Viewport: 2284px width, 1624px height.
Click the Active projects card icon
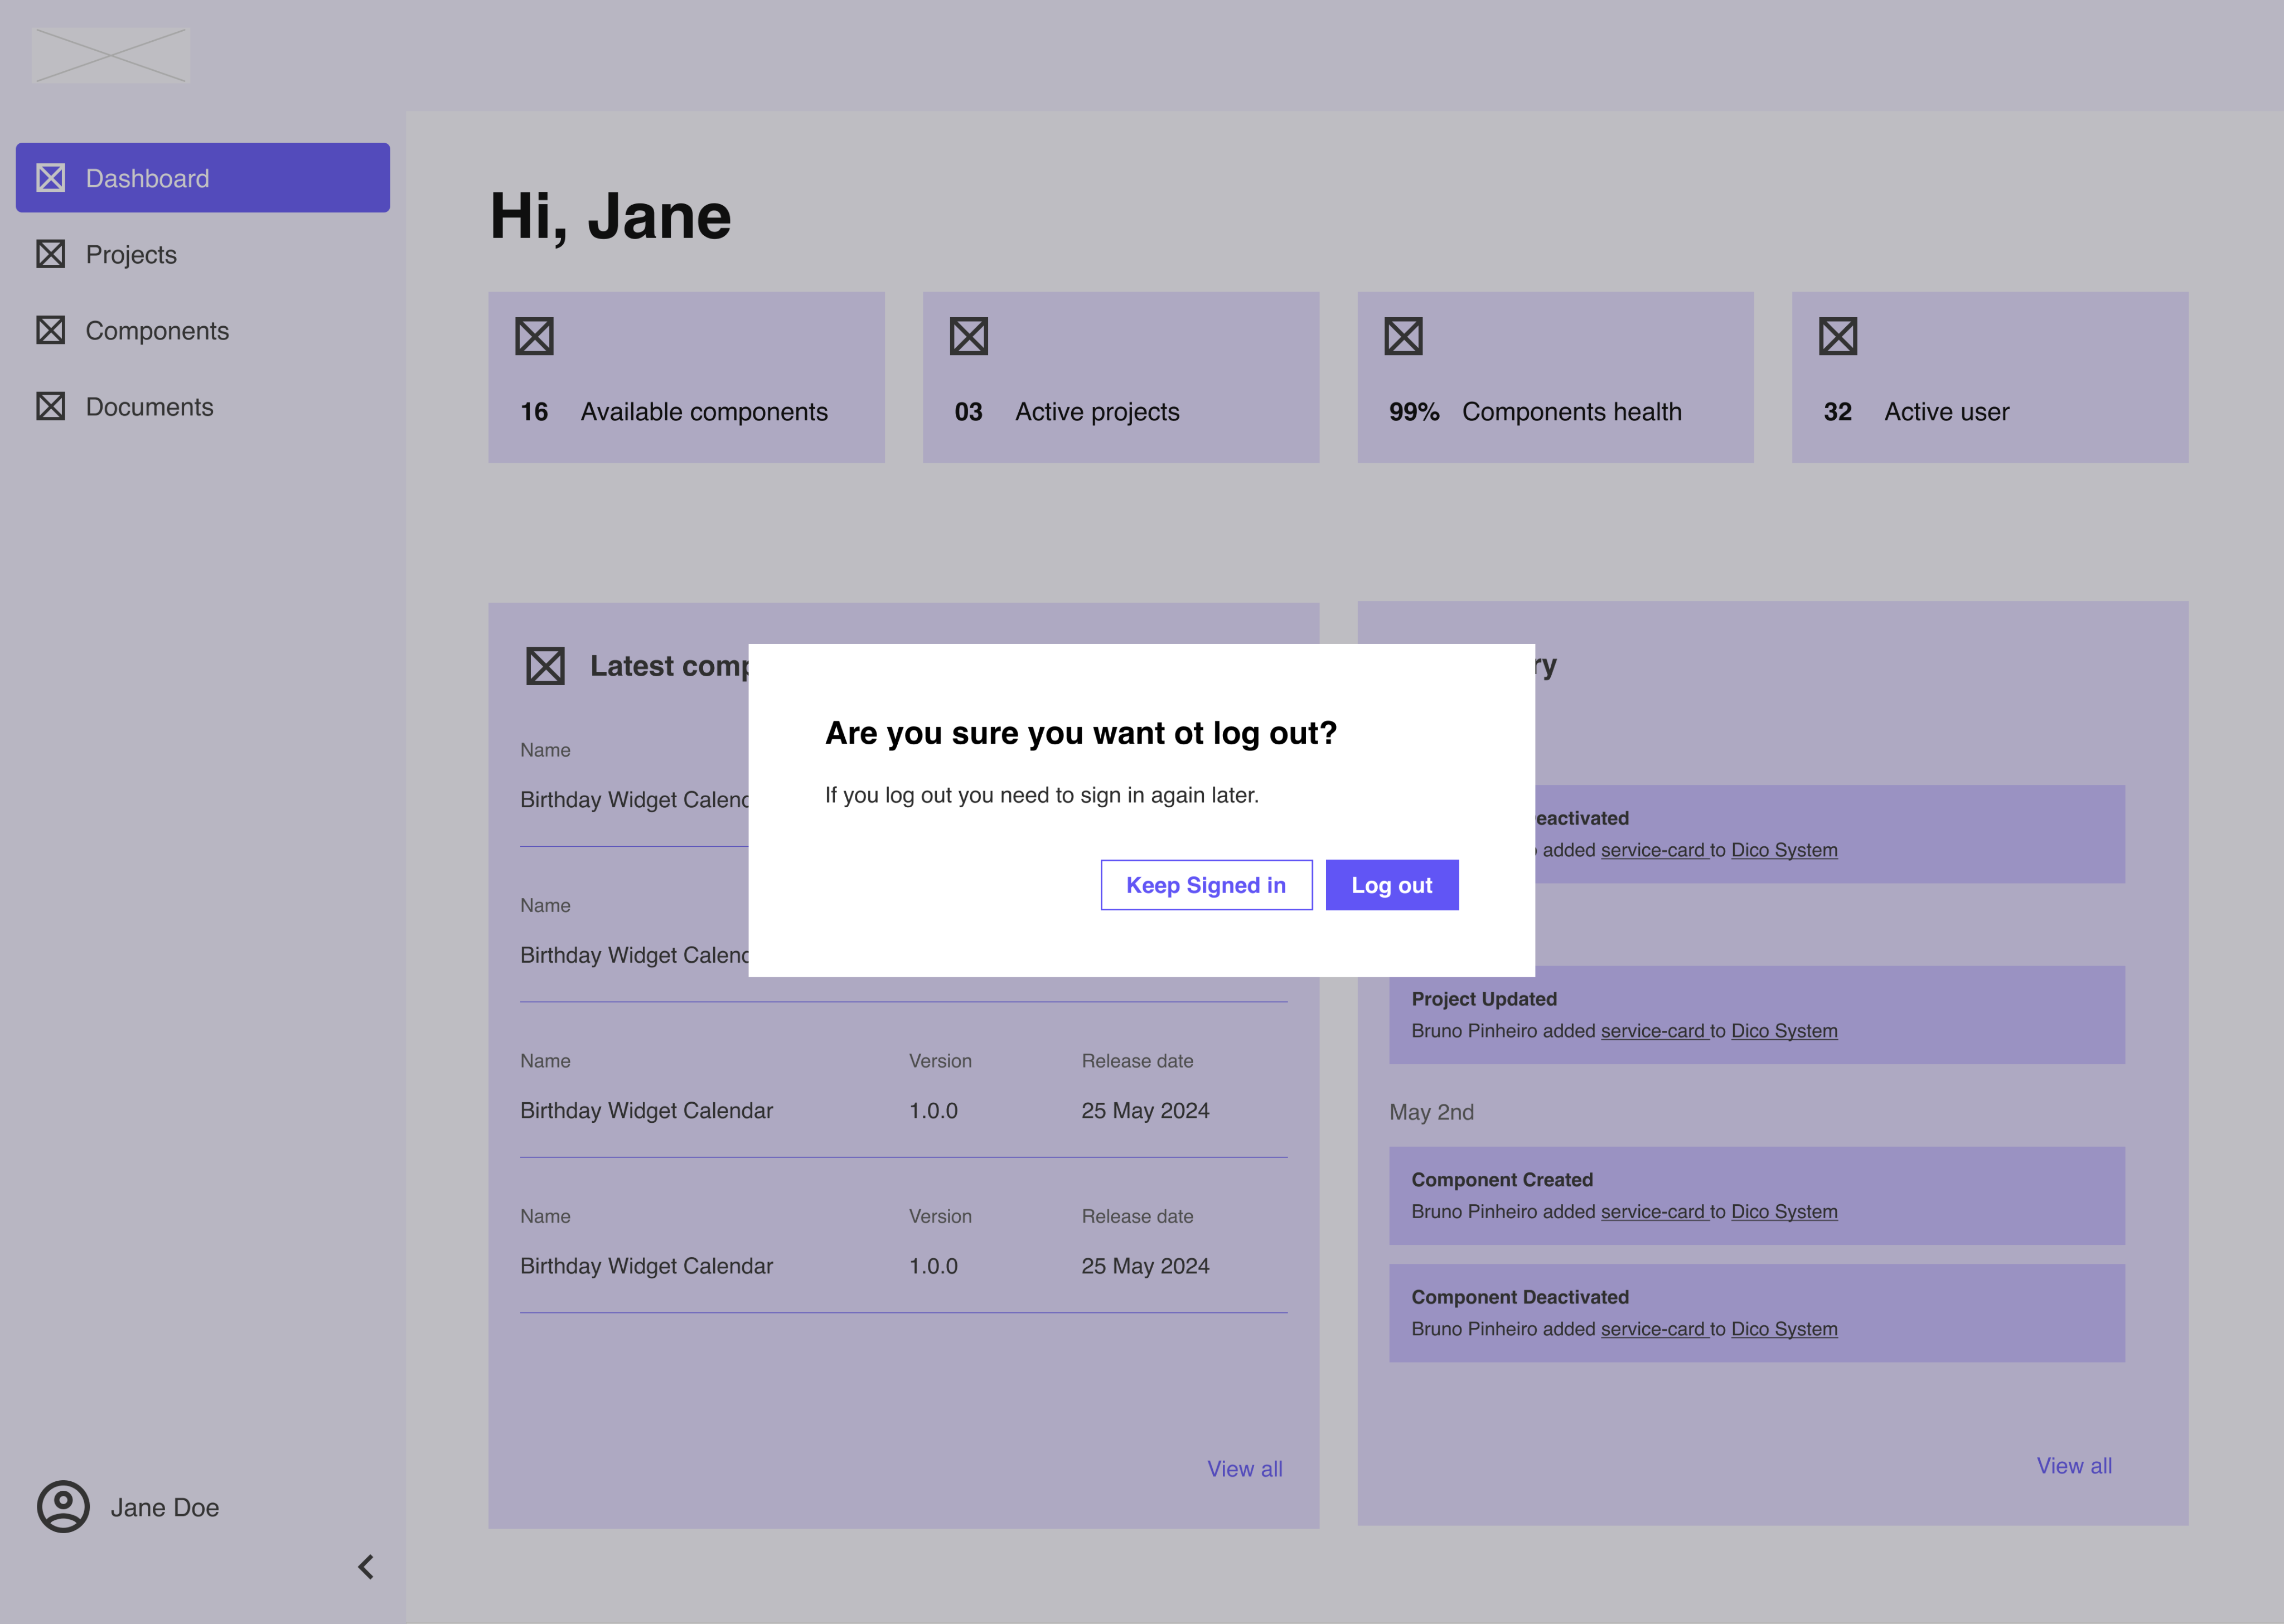[x=969, y=336]
